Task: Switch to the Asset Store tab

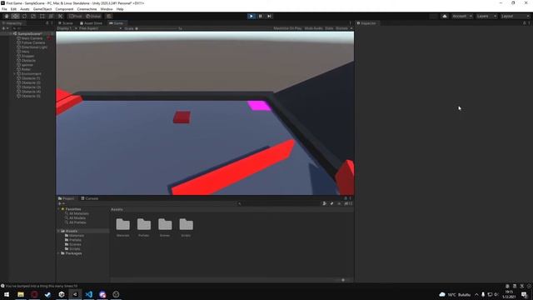Action: (91, 23)
